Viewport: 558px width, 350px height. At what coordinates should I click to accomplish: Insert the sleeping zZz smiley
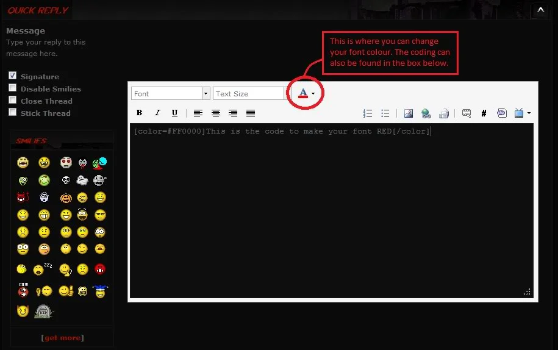42,269
